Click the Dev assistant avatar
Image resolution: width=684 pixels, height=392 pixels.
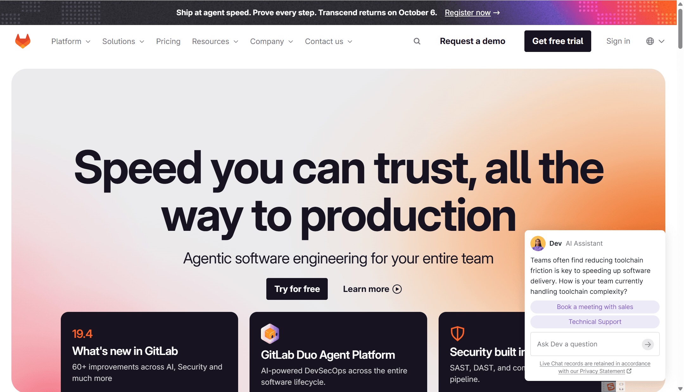pyautogui.click(x=538, y=243)
